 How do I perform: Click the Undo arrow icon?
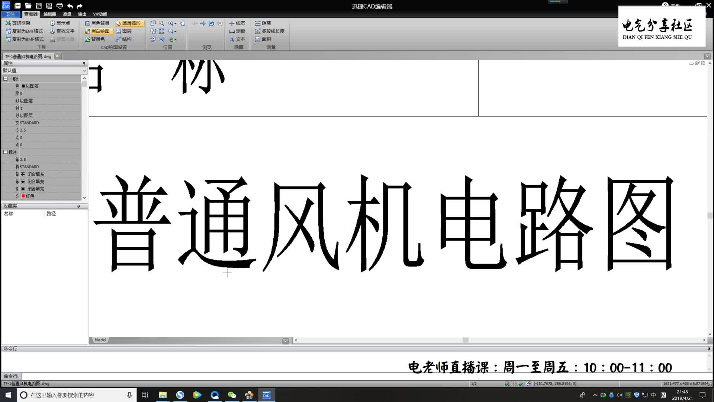pyautogui.click(x=70, y=6)
